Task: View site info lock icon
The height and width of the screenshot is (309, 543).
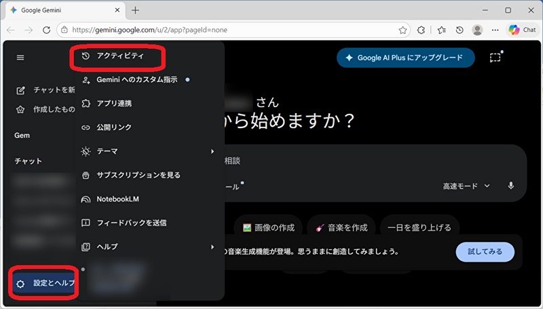Action: point(64,30)
